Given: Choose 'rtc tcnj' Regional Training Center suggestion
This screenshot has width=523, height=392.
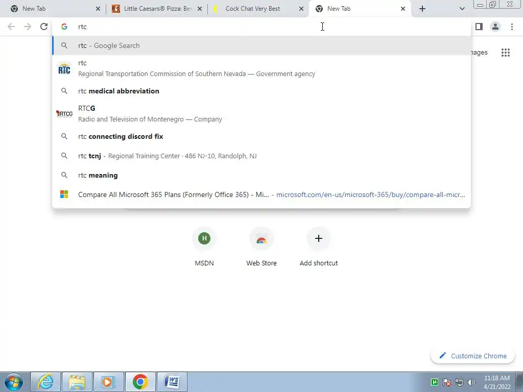Looking at the screenshot, I should pyautogui.click(x=261, y=156).
